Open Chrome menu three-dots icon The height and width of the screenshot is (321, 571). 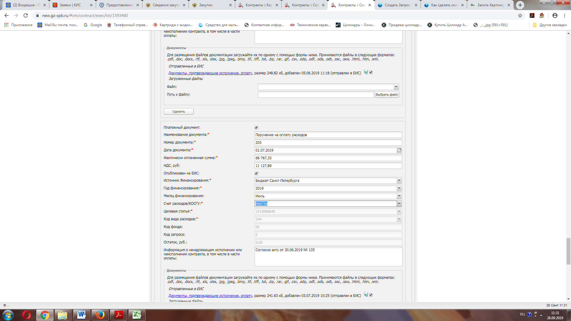[564, 15]
